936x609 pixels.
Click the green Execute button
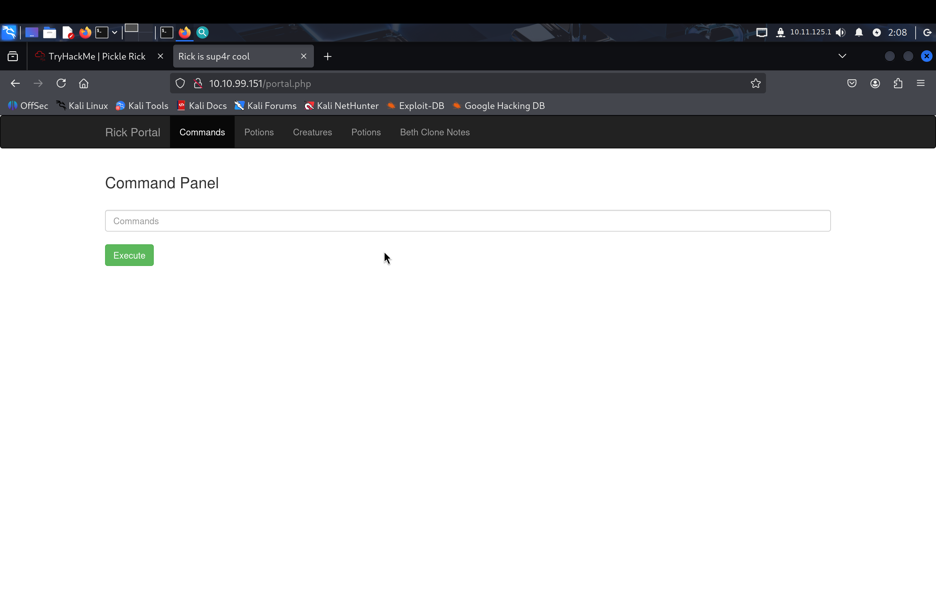tap(129, 255)
